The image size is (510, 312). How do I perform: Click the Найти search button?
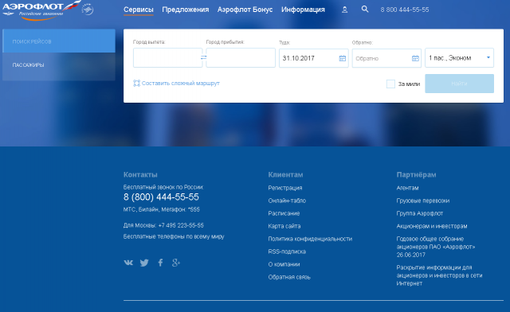(x=459, y=84)
